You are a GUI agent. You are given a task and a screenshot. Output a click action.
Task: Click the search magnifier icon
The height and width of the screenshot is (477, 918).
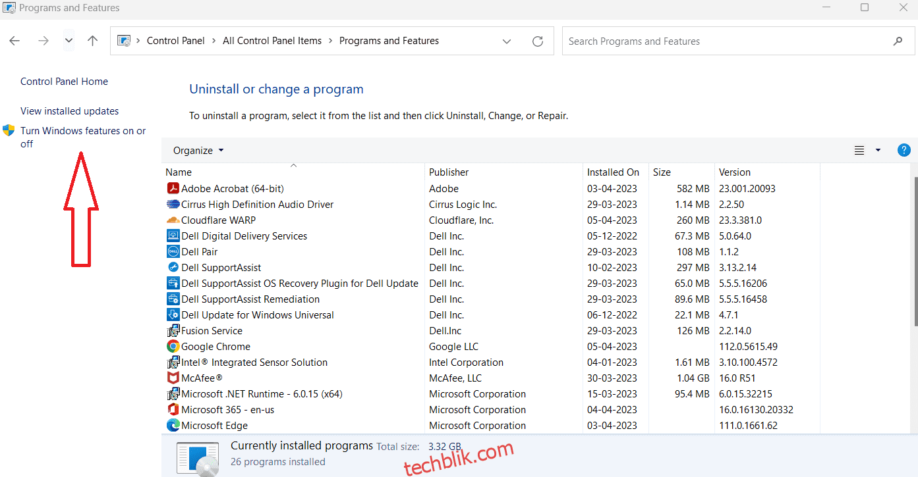pos(898,41)
